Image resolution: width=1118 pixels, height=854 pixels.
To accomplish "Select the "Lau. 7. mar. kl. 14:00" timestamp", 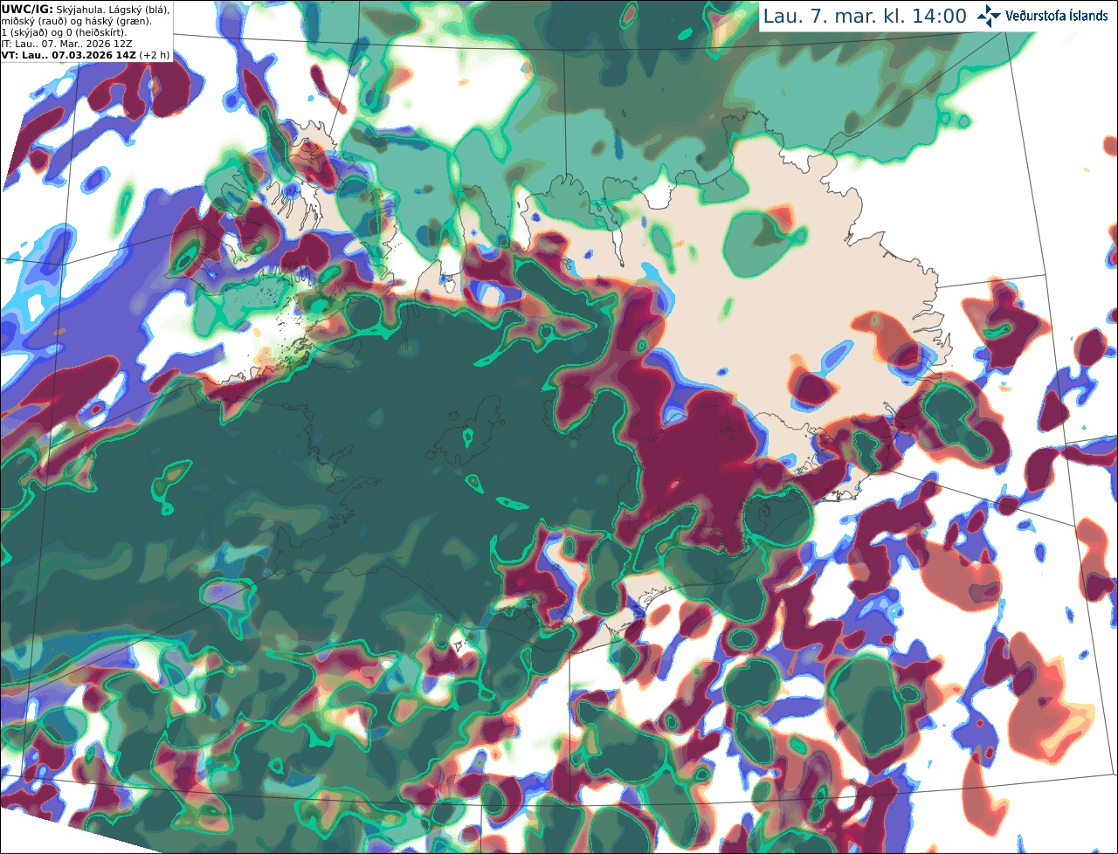I will [x=865, y=16].
